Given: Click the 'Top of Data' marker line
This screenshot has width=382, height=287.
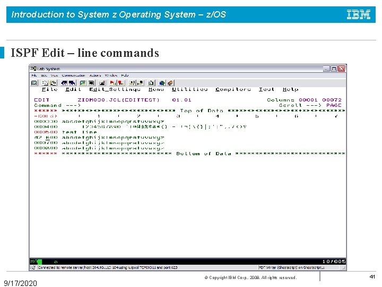Looking at the screenshot, I should click(189, 111).
